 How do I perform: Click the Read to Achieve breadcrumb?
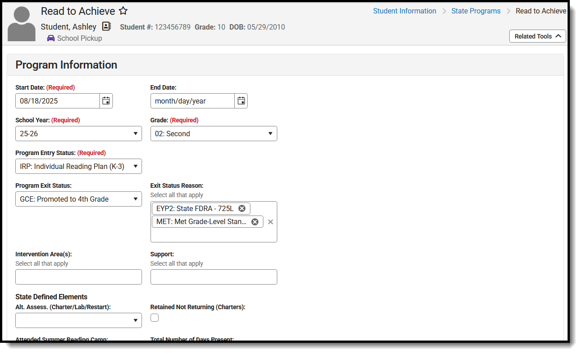(x=541, y=11)
